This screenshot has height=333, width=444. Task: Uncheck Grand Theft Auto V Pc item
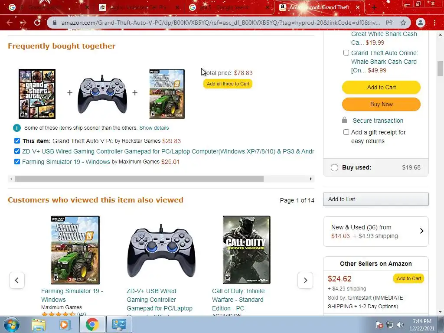coord(17,141)
